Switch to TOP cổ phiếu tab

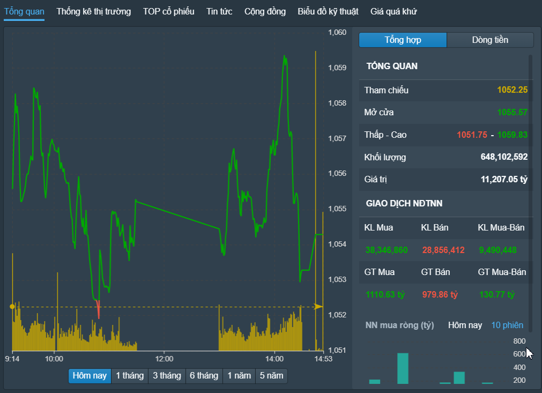(x=169, y=11)
